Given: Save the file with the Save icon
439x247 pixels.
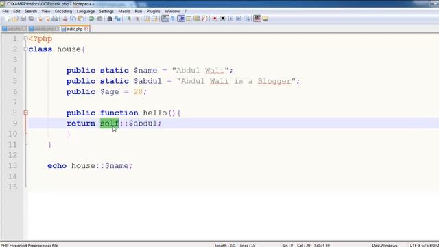Looking at the screenshot, I should point(23,19).
